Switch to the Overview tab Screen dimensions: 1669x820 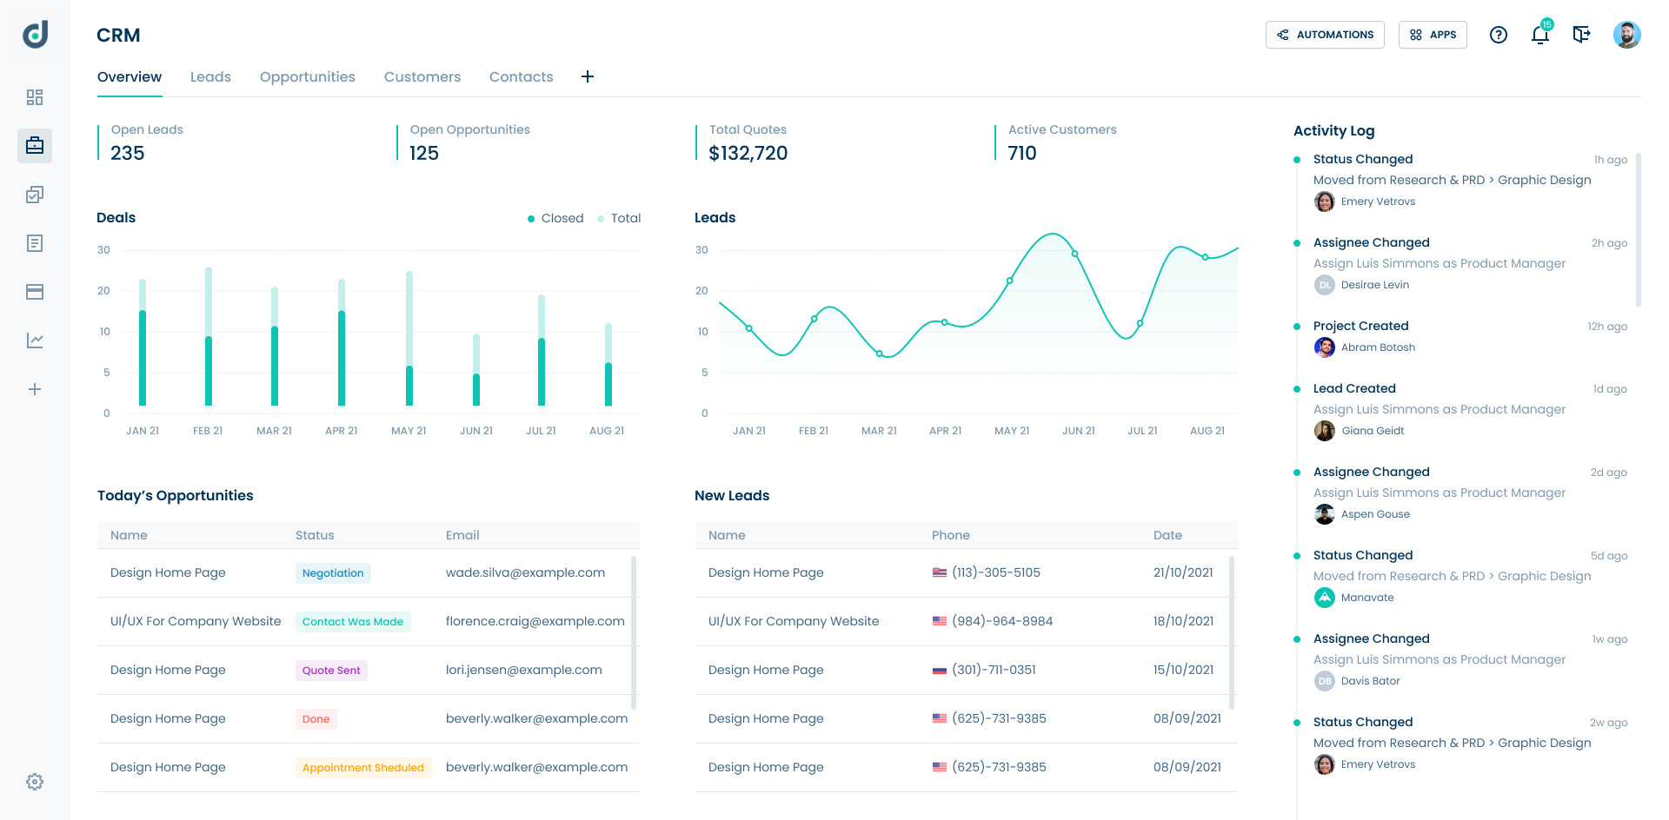pos(130,76)
